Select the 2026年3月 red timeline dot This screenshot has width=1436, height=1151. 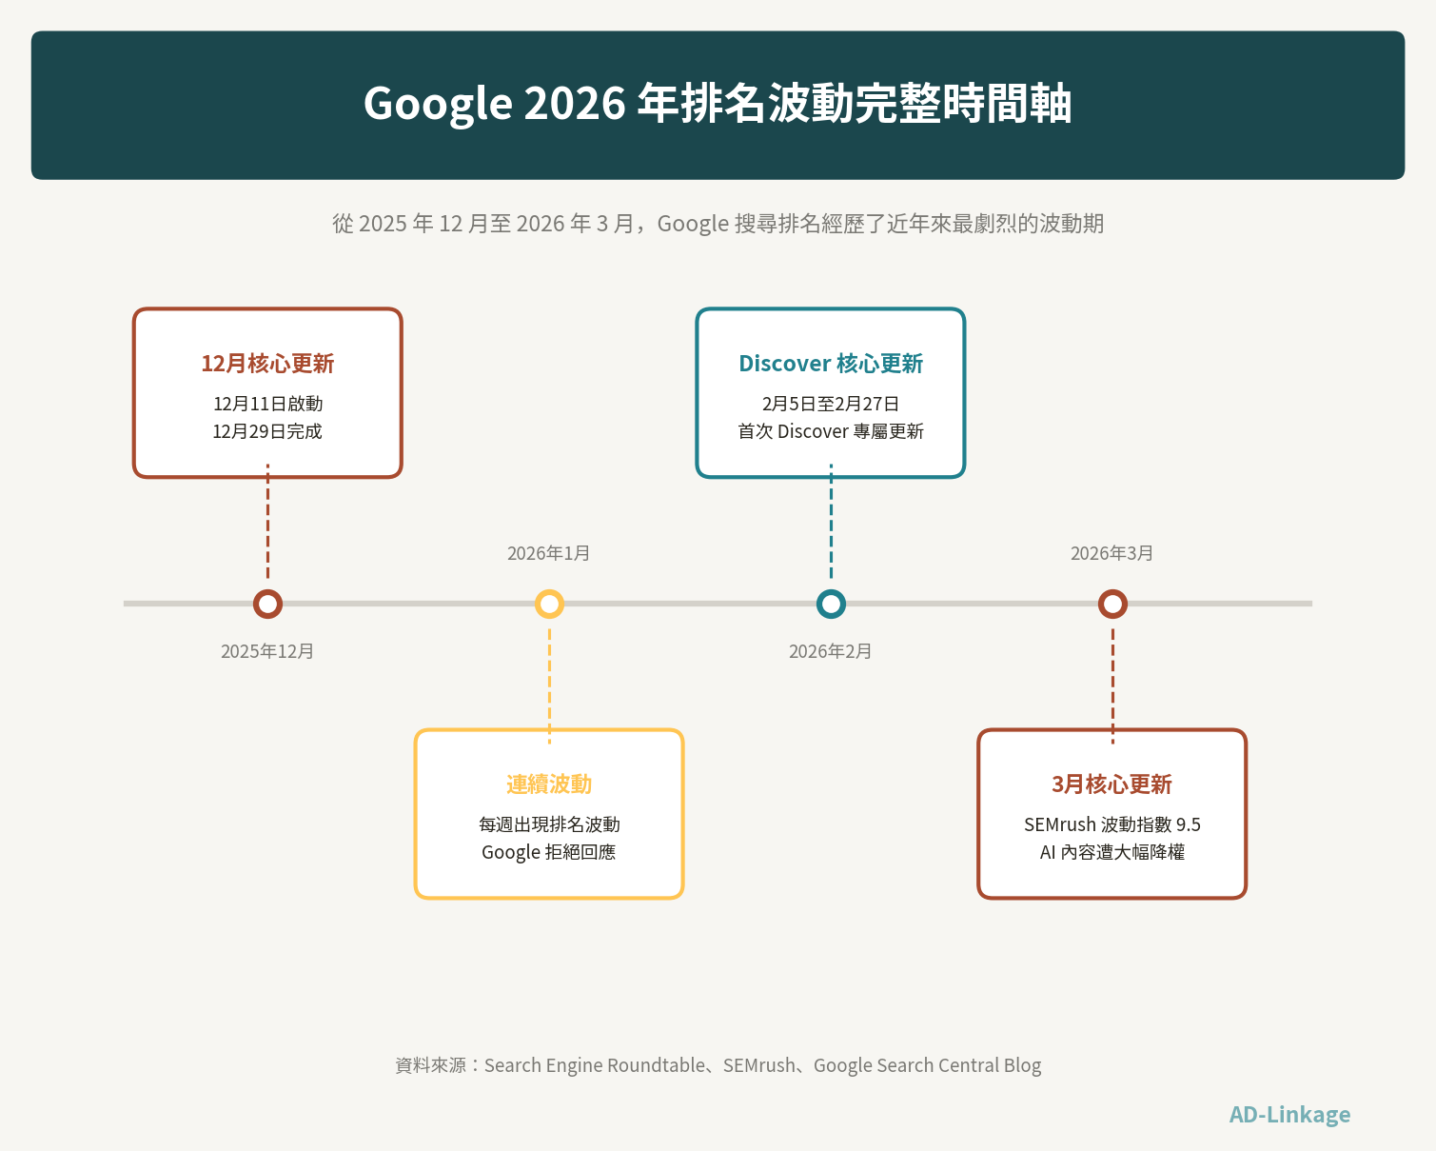coord(1113,604)
